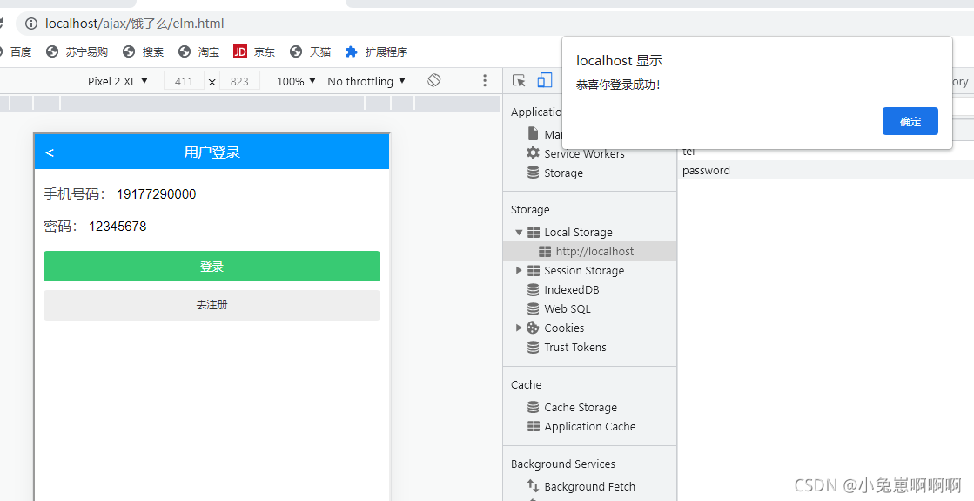Click the Manifest item icon

click(x=533, y=133)
